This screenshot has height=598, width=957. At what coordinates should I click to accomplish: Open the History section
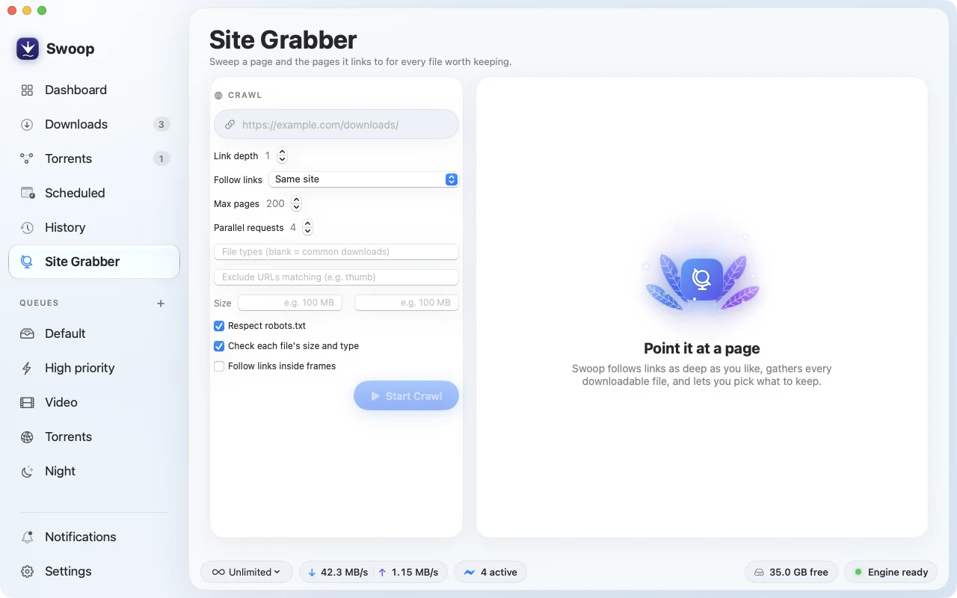pos(94,227)
